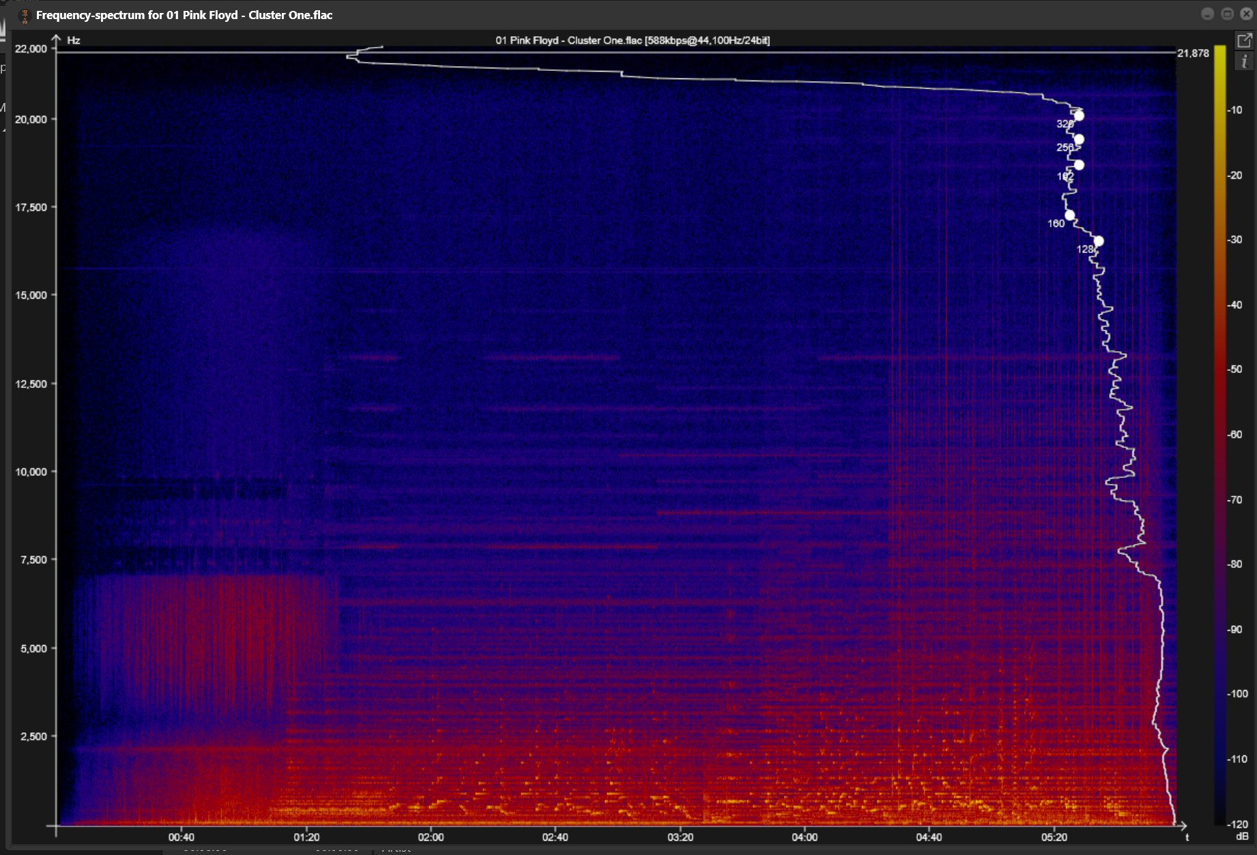Click the 03:20 time axis label
The image size is (1257, 855).
click(680, 837)
